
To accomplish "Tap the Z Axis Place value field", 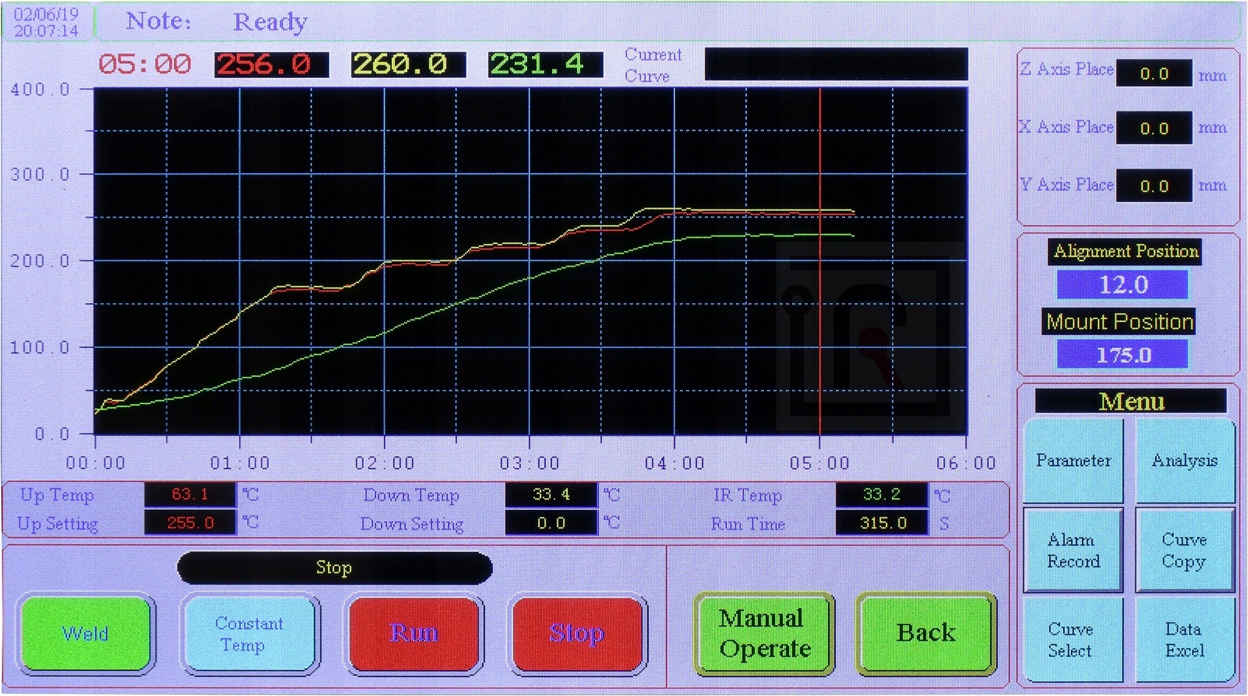I will coord(1153,73).
